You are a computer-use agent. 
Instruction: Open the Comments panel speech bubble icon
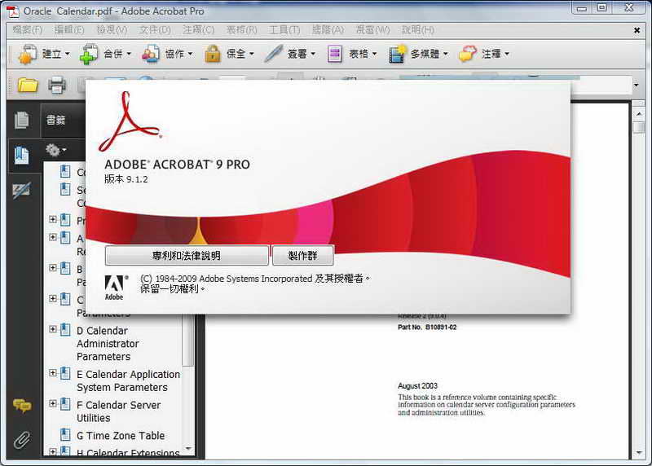click(21, 406)
